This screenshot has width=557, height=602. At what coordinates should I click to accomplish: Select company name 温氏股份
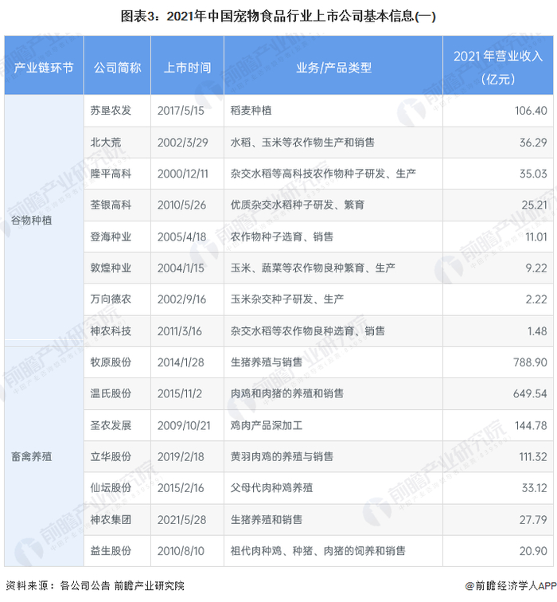coord(111,393)
